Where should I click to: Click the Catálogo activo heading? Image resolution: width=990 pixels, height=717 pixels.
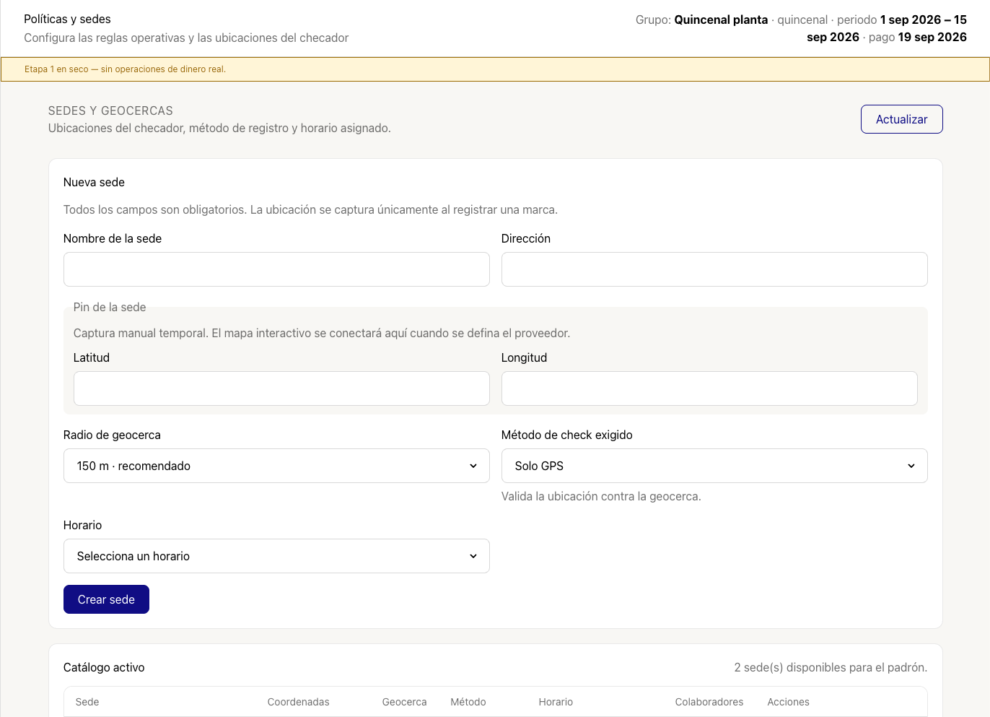104,667
